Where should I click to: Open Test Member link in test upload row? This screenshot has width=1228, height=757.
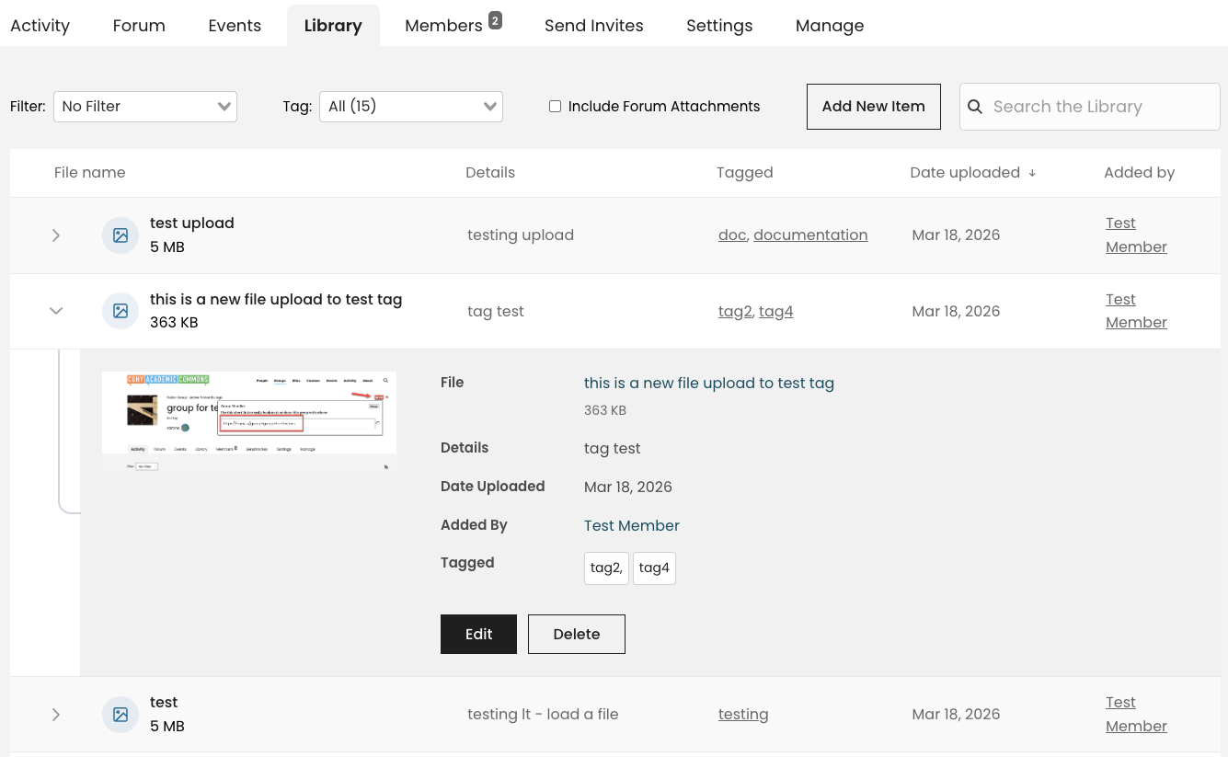pos(1136,235)
